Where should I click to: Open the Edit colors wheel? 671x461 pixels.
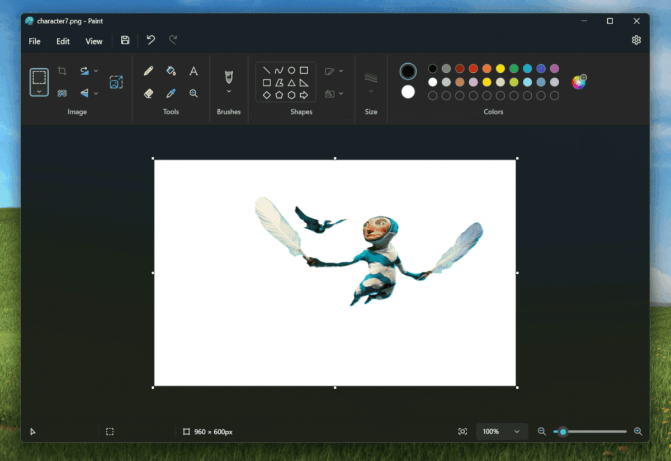click(x=579, y=82)
